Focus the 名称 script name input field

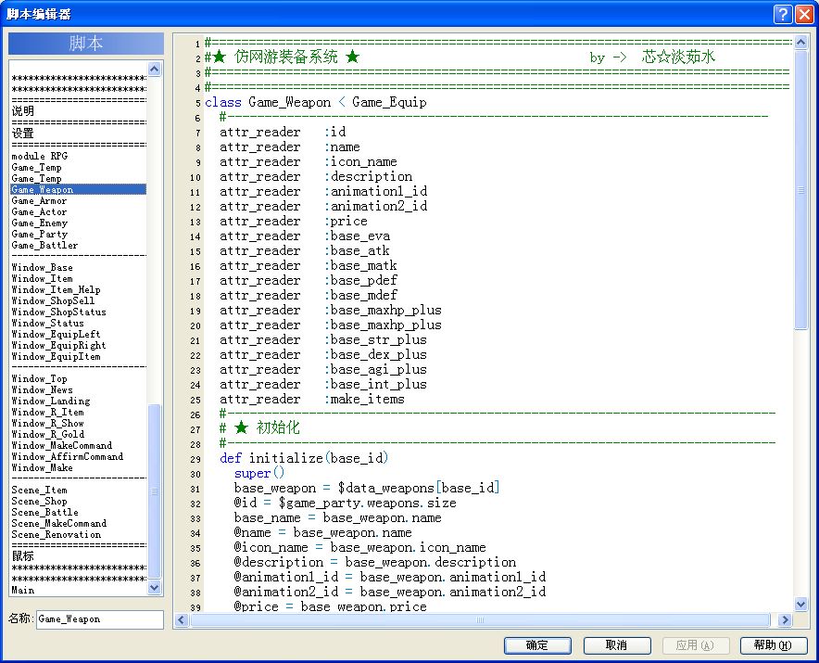tap(100, 619)
